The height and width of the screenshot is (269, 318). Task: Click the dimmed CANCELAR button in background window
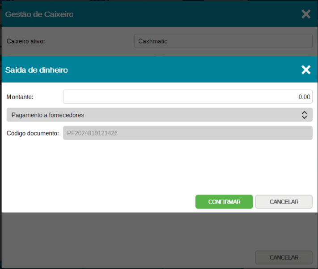(284, 257)
